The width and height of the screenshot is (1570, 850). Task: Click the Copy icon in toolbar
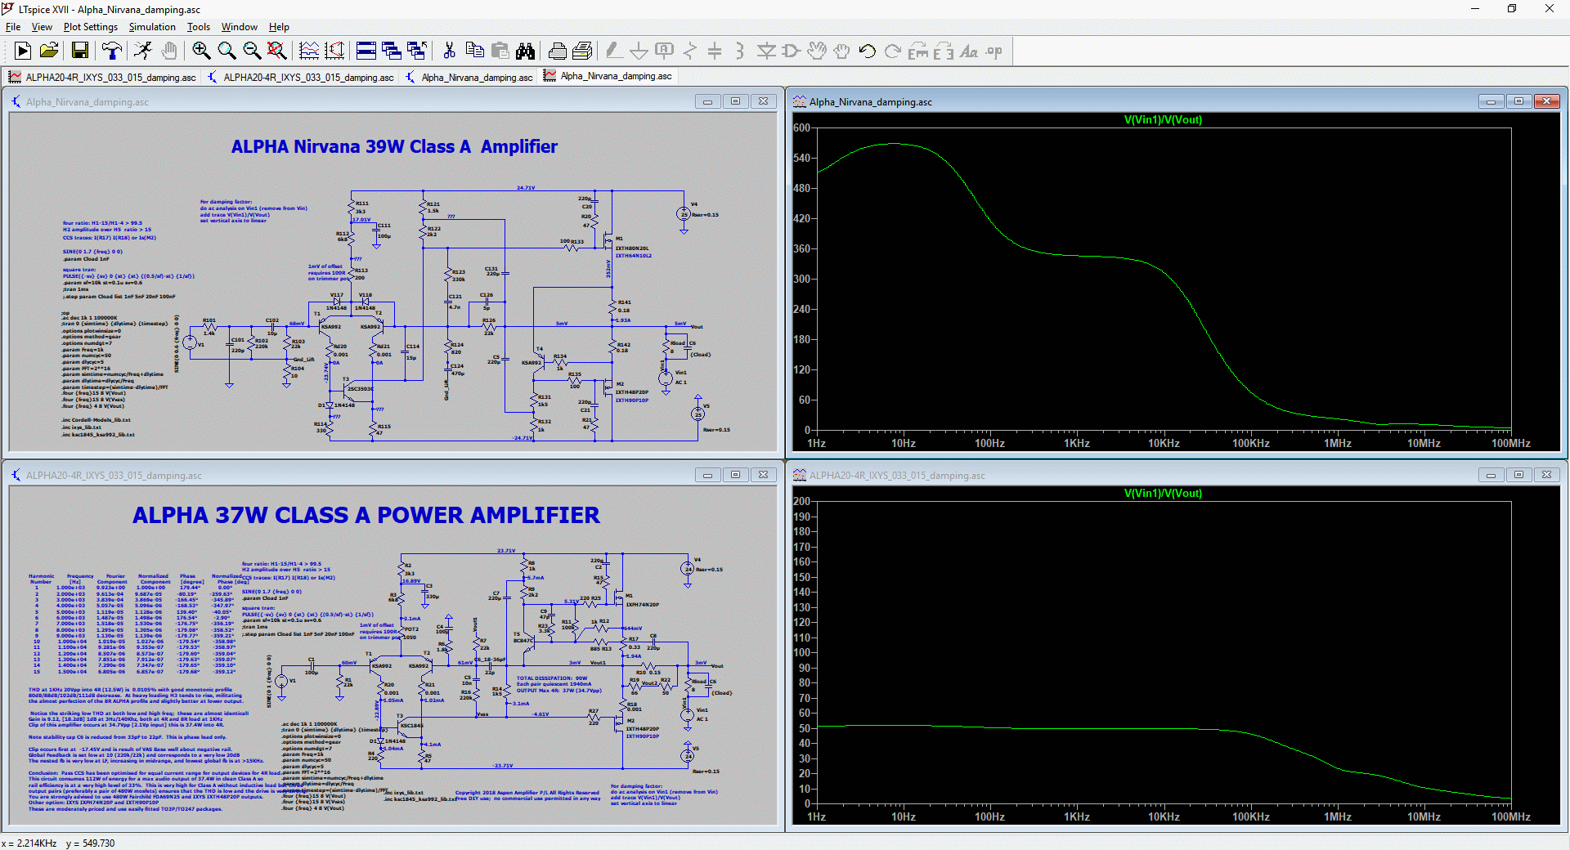tap(474, 51)
